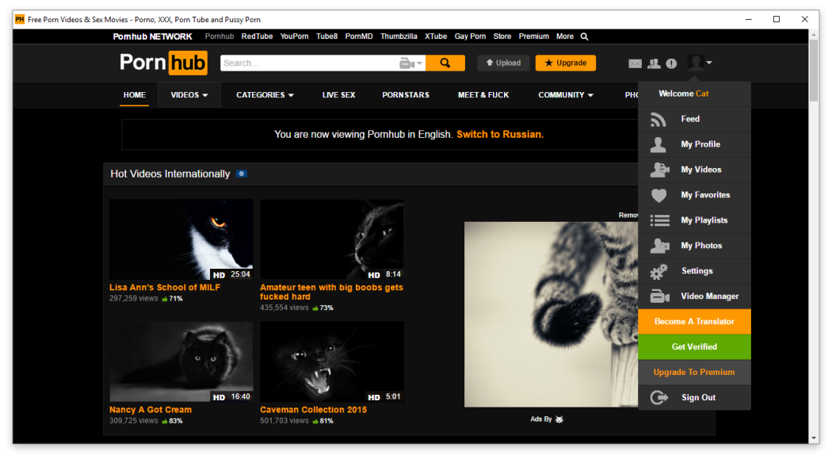Viewport: 832px width, 459px height.
Task: Click Upgrade To Premium
Action: 695,373
